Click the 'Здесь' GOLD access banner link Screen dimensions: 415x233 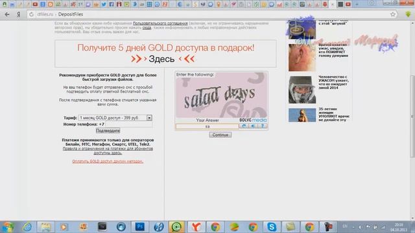(161, 59)
